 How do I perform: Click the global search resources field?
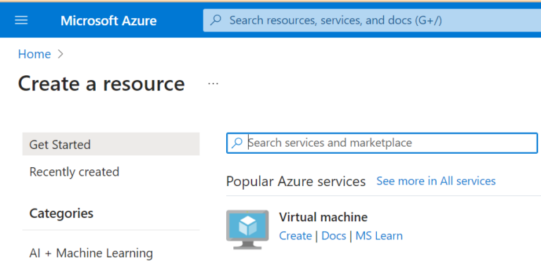(x=372, y=20)
